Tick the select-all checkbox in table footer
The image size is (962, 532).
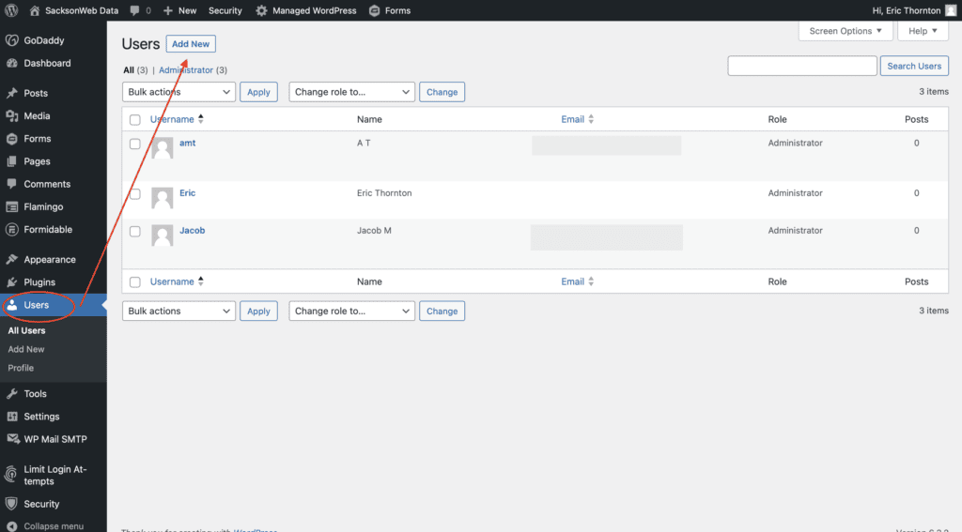tap(135, 281)
